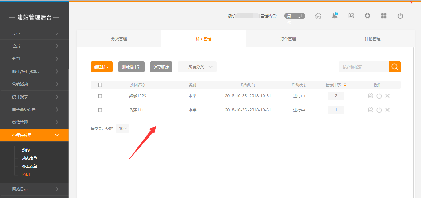
Task: Click the 创建拼团 button
Action: tap(102, 67)
